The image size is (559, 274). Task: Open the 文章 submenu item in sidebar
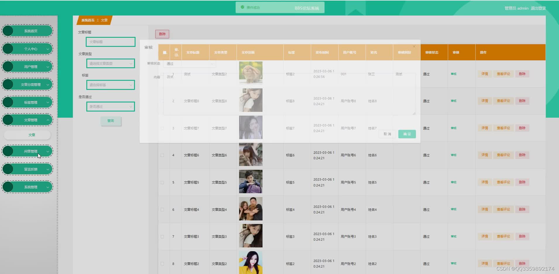point(28,135)
